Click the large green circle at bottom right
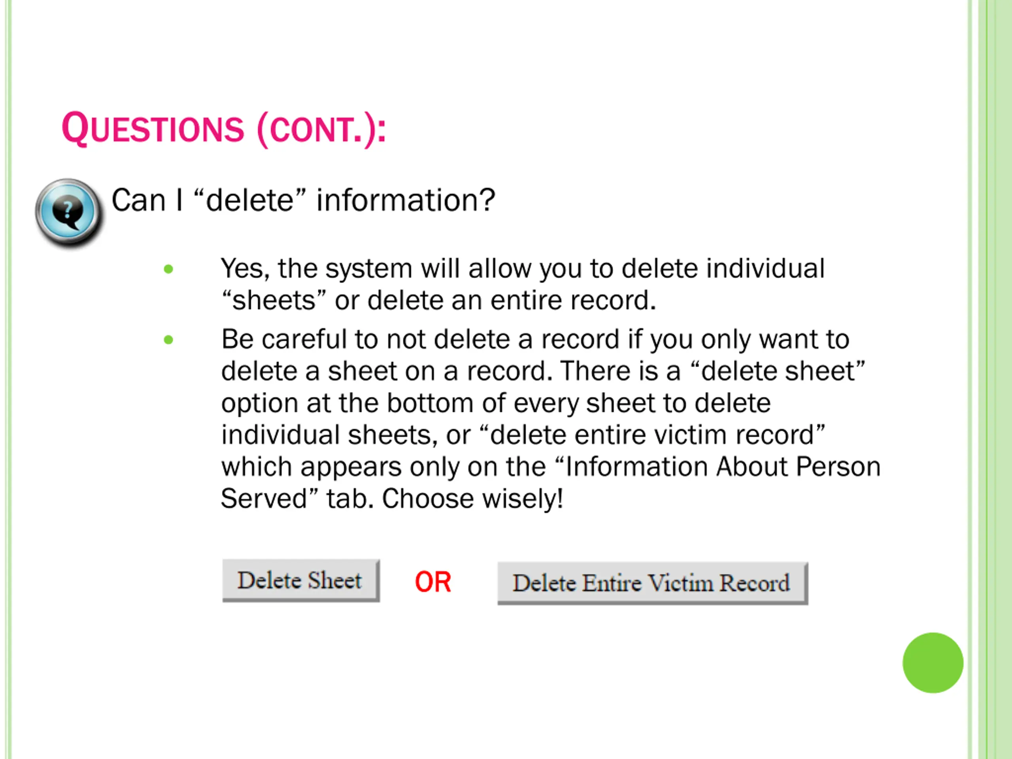The image size is (1012, 759). [x=933, y=663]
